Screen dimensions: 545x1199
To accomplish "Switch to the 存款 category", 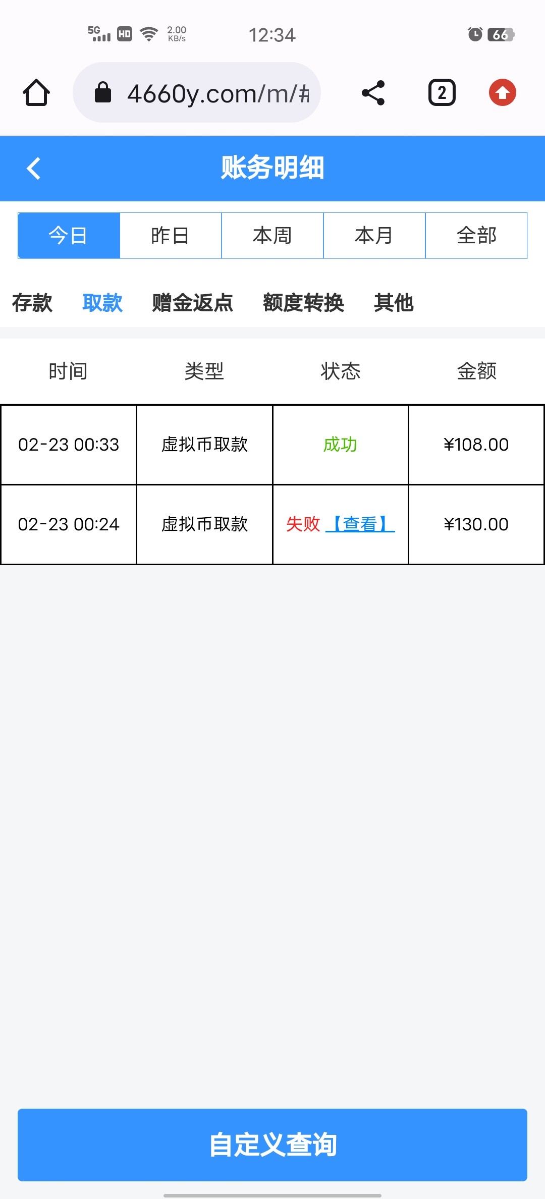I will pyautogui.click(x=32, y=303).
